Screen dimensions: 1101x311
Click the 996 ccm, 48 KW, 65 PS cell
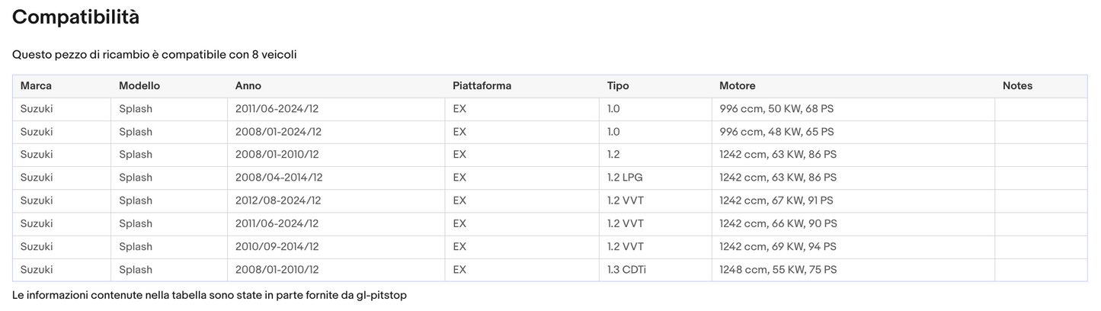pos(776,132)
